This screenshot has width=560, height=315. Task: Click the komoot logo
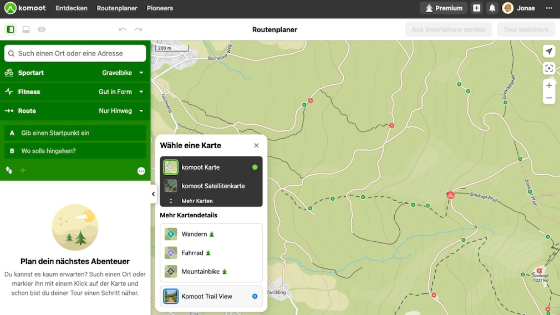pos(25,8)
